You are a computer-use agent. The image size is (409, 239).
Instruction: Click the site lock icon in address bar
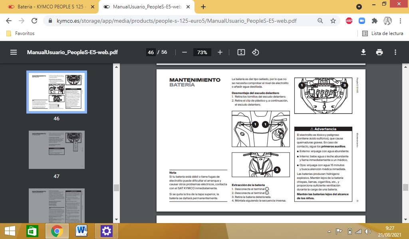tap(51, 21)
